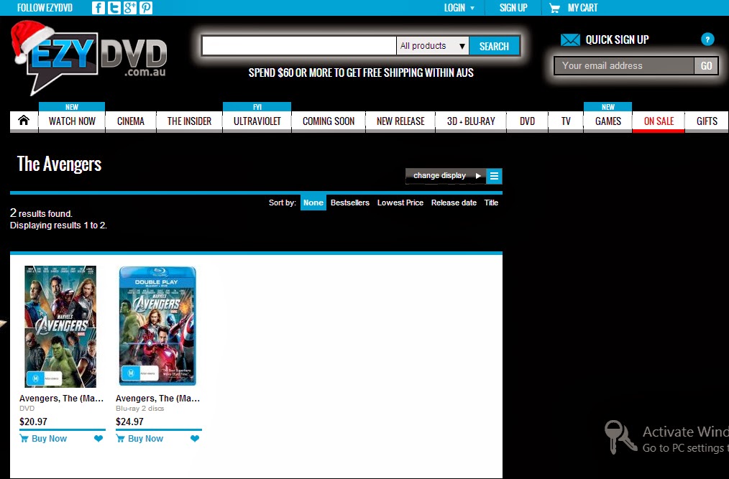Sort results by Lowest Price
The height and width of the screenshot is (479, 729).
(x=400, y=203)
